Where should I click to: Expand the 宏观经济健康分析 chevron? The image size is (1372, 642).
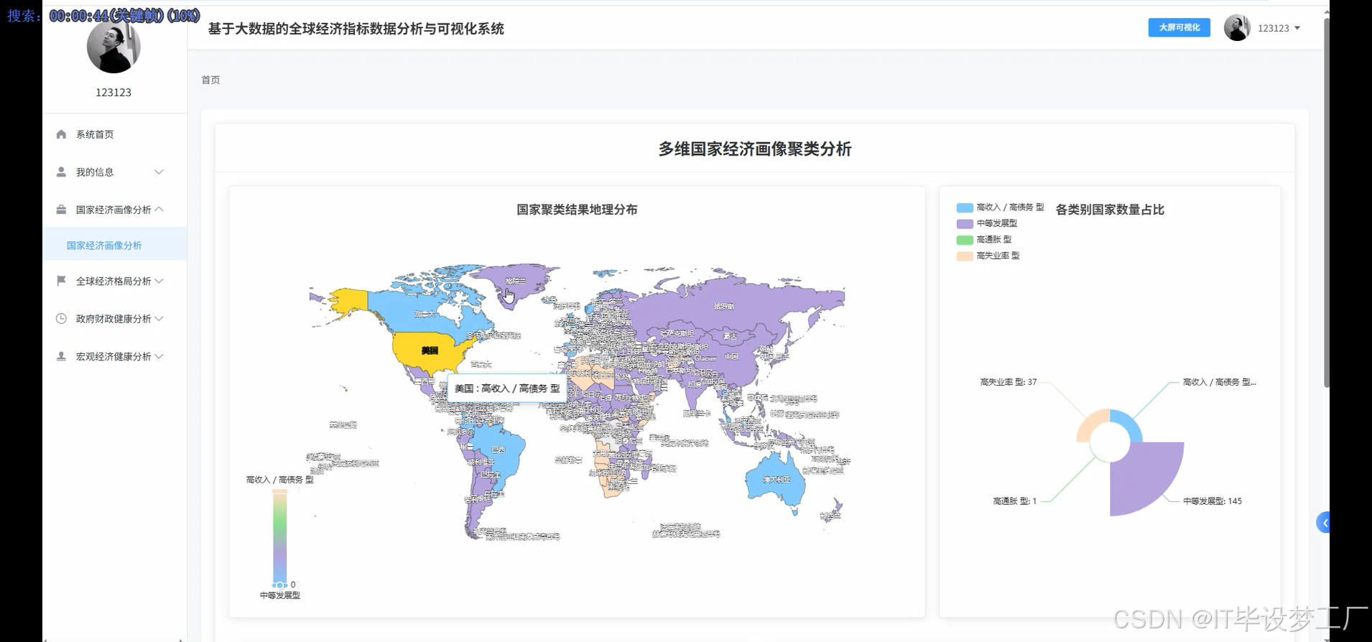point(159,356)
